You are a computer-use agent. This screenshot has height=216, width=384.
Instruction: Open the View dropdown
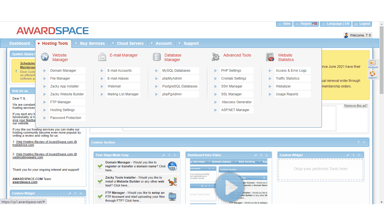[x=284, y=24]
